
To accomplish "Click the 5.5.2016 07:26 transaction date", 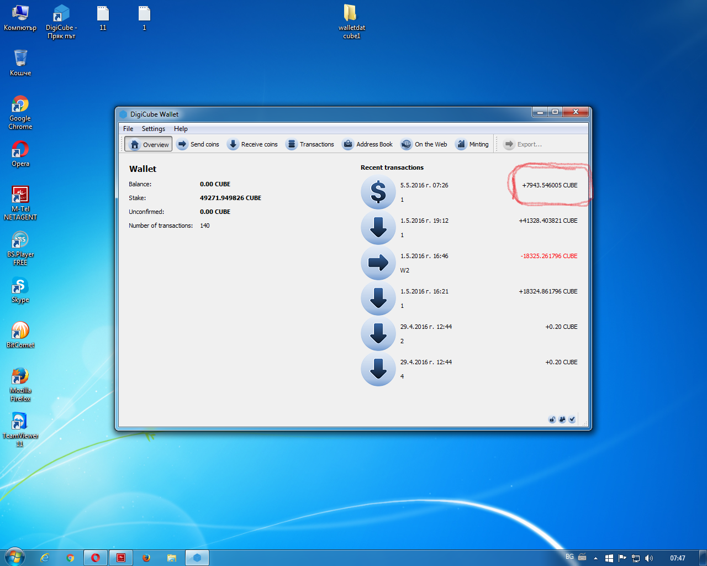I will pyautogui.click(x=424, y=185).
